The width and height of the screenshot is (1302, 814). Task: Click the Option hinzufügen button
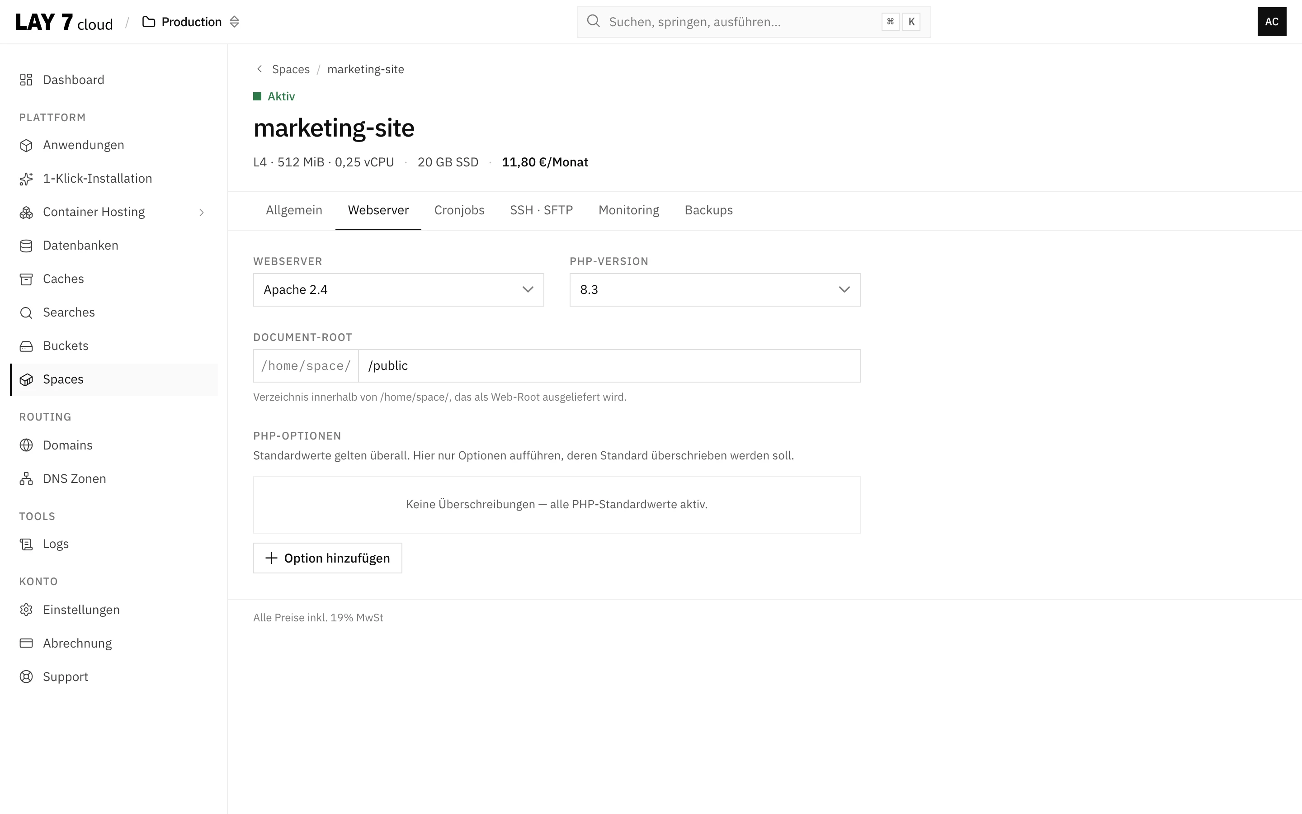coord(328,558)
